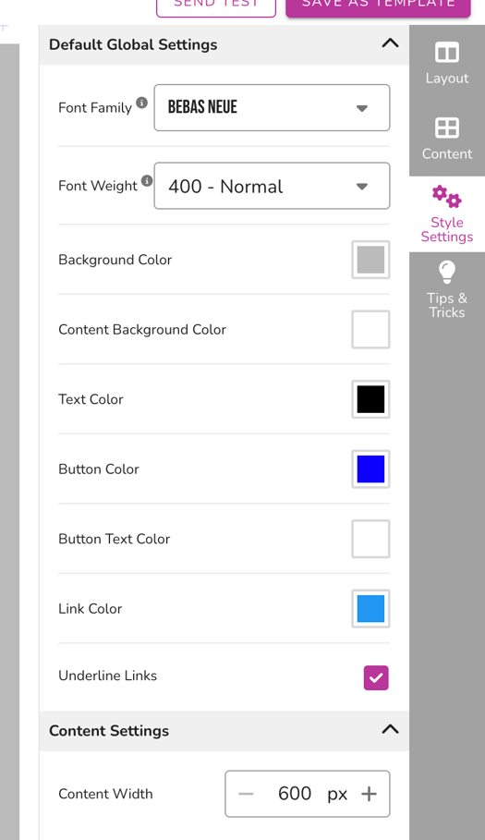Screen dimensions: 485x840
Task: Select the Style Settings gears icon
Action: [x=447, y=197]
